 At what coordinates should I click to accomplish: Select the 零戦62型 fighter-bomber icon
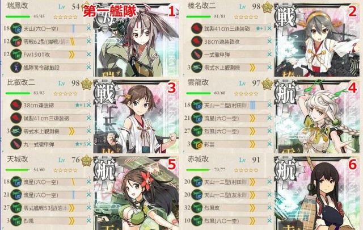[x=16, y=41]
